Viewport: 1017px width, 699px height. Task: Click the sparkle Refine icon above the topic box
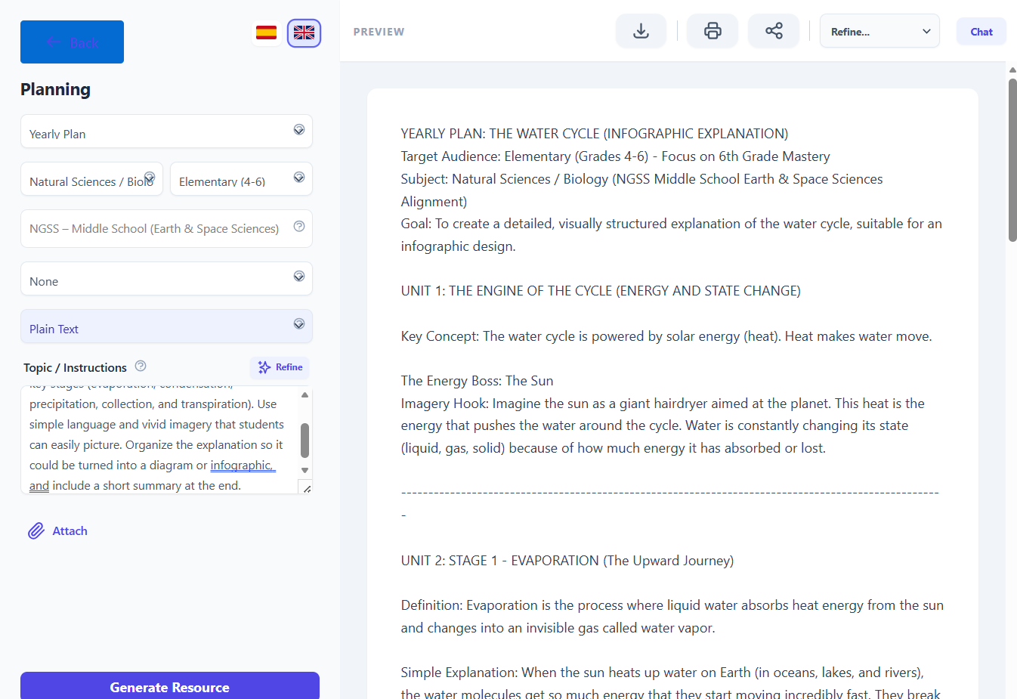tap(264, 367)
